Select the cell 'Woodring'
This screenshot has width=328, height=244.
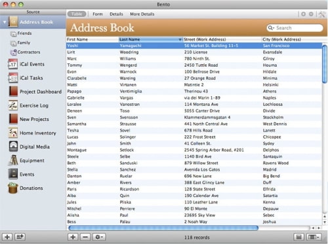129,52
